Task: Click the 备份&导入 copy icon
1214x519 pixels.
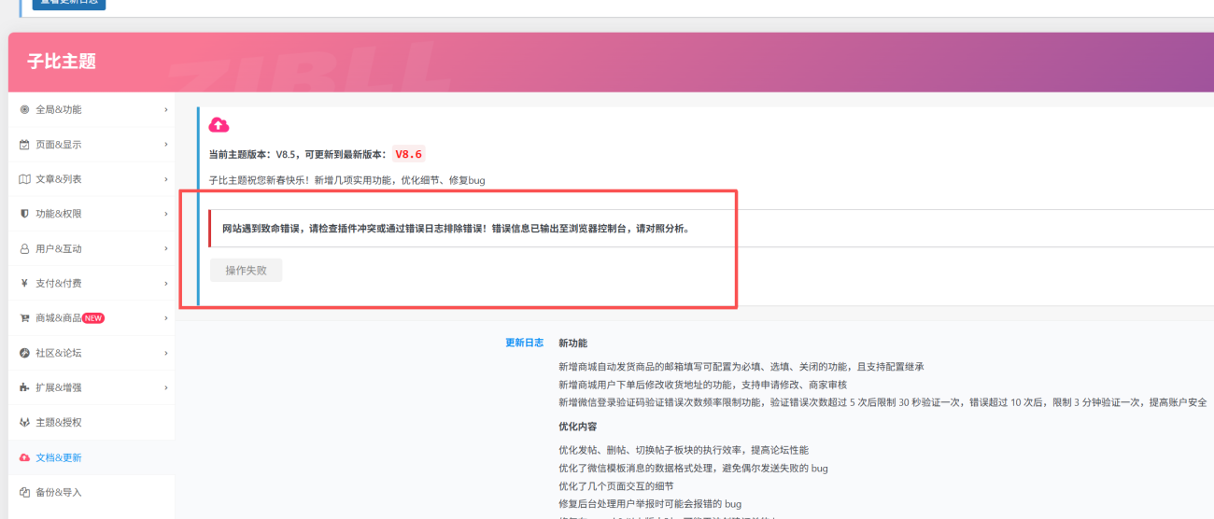Action: click(25, 492)
